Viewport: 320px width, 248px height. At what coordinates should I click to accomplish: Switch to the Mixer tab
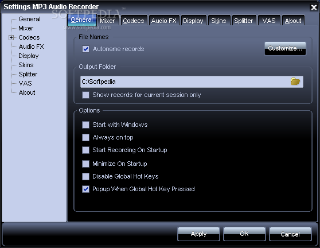[x=107, y=21]
